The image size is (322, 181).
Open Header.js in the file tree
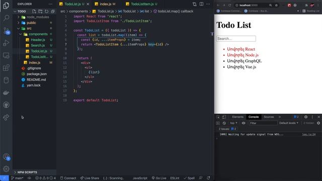coord(38,40)
